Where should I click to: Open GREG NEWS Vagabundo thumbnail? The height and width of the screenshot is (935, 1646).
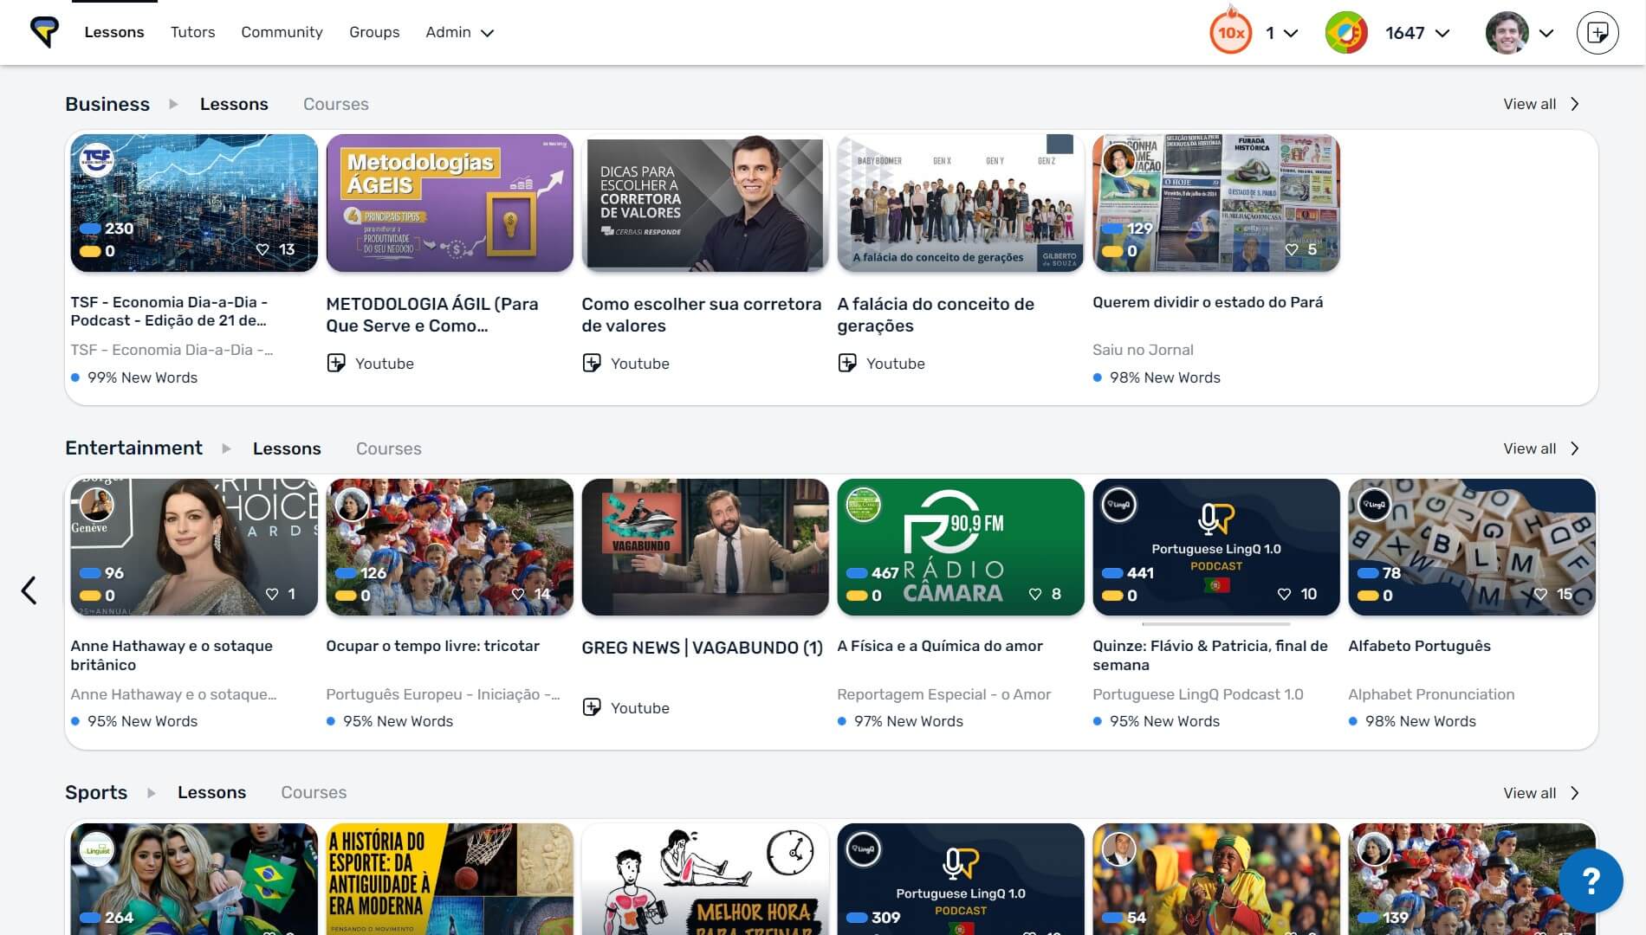click(x=705, y=547)
